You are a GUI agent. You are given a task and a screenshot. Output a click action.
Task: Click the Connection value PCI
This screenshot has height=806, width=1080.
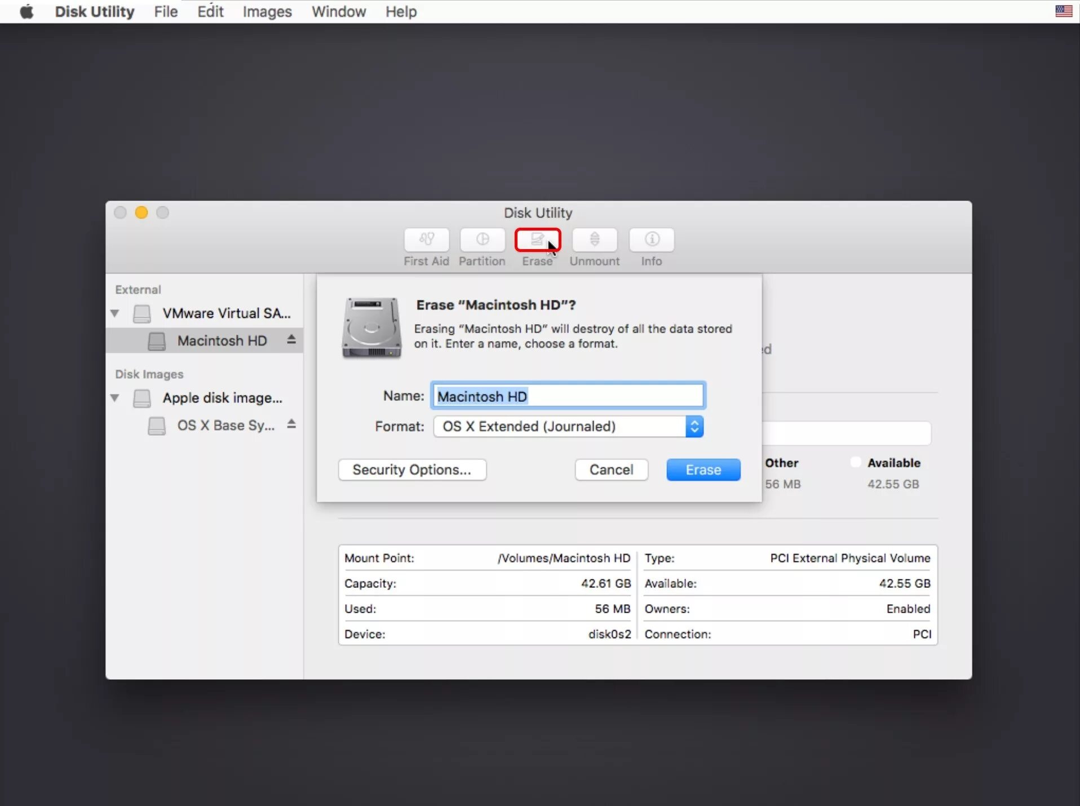[x=922, y=634]
